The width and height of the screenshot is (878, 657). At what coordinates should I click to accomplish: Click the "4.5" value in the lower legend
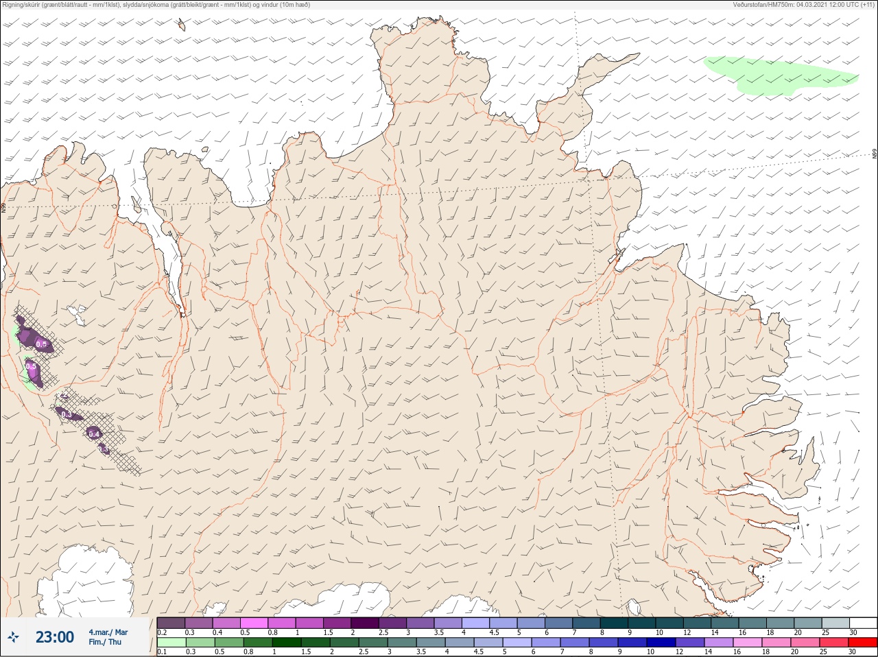479,652
